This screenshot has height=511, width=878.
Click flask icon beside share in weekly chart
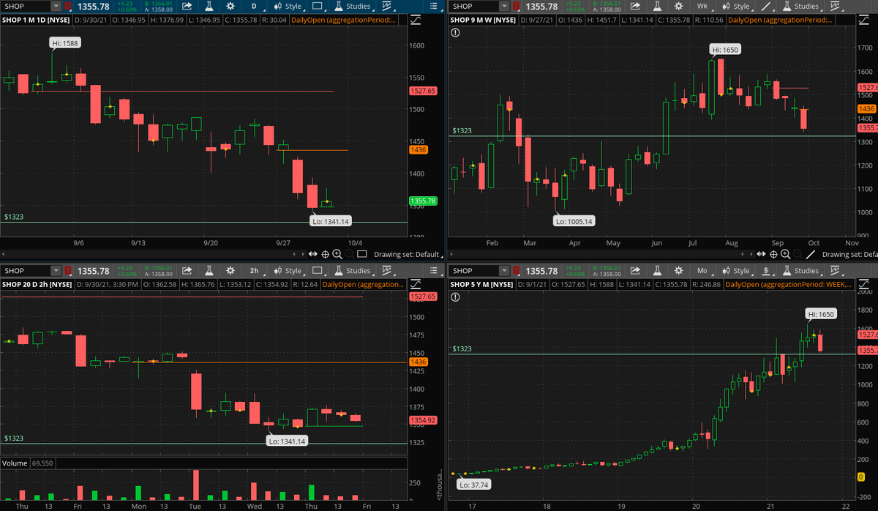[657, 6]
